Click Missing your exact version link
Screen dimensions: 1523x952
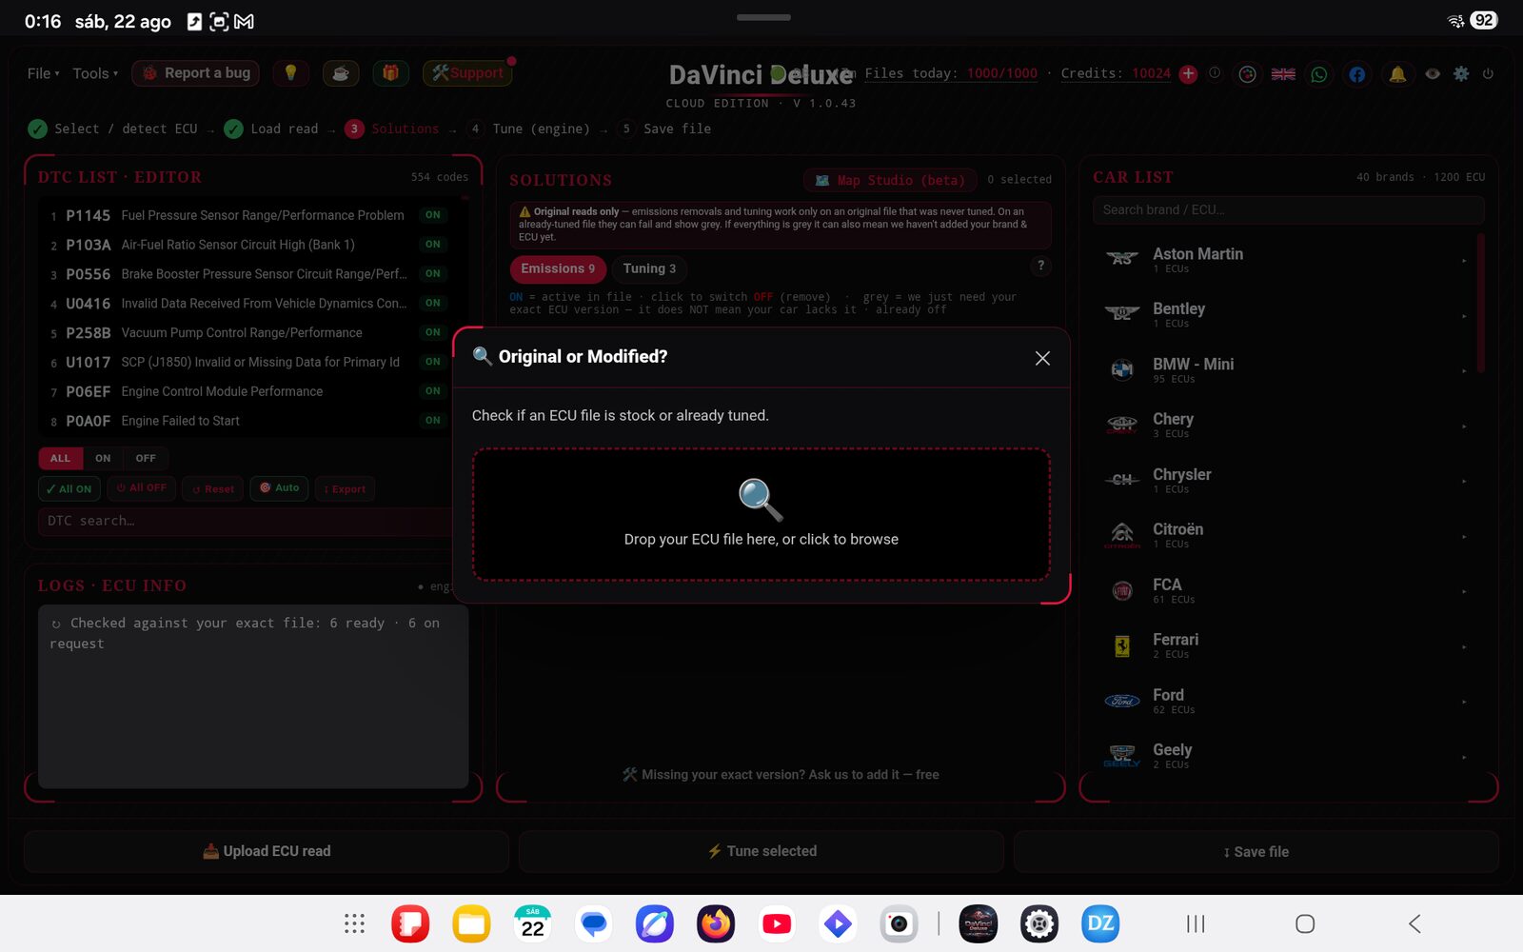point(781,775)
